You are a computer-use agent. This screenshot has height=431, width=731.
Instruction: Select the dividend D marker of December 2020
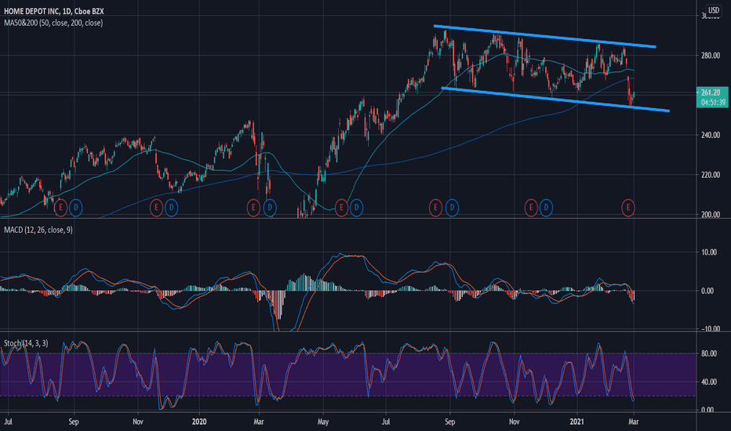[x=546, y=208]
